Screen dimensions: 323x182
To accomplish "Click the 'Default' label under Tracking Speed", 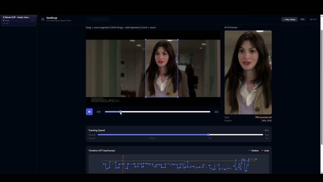I will (x=152, y=138).
